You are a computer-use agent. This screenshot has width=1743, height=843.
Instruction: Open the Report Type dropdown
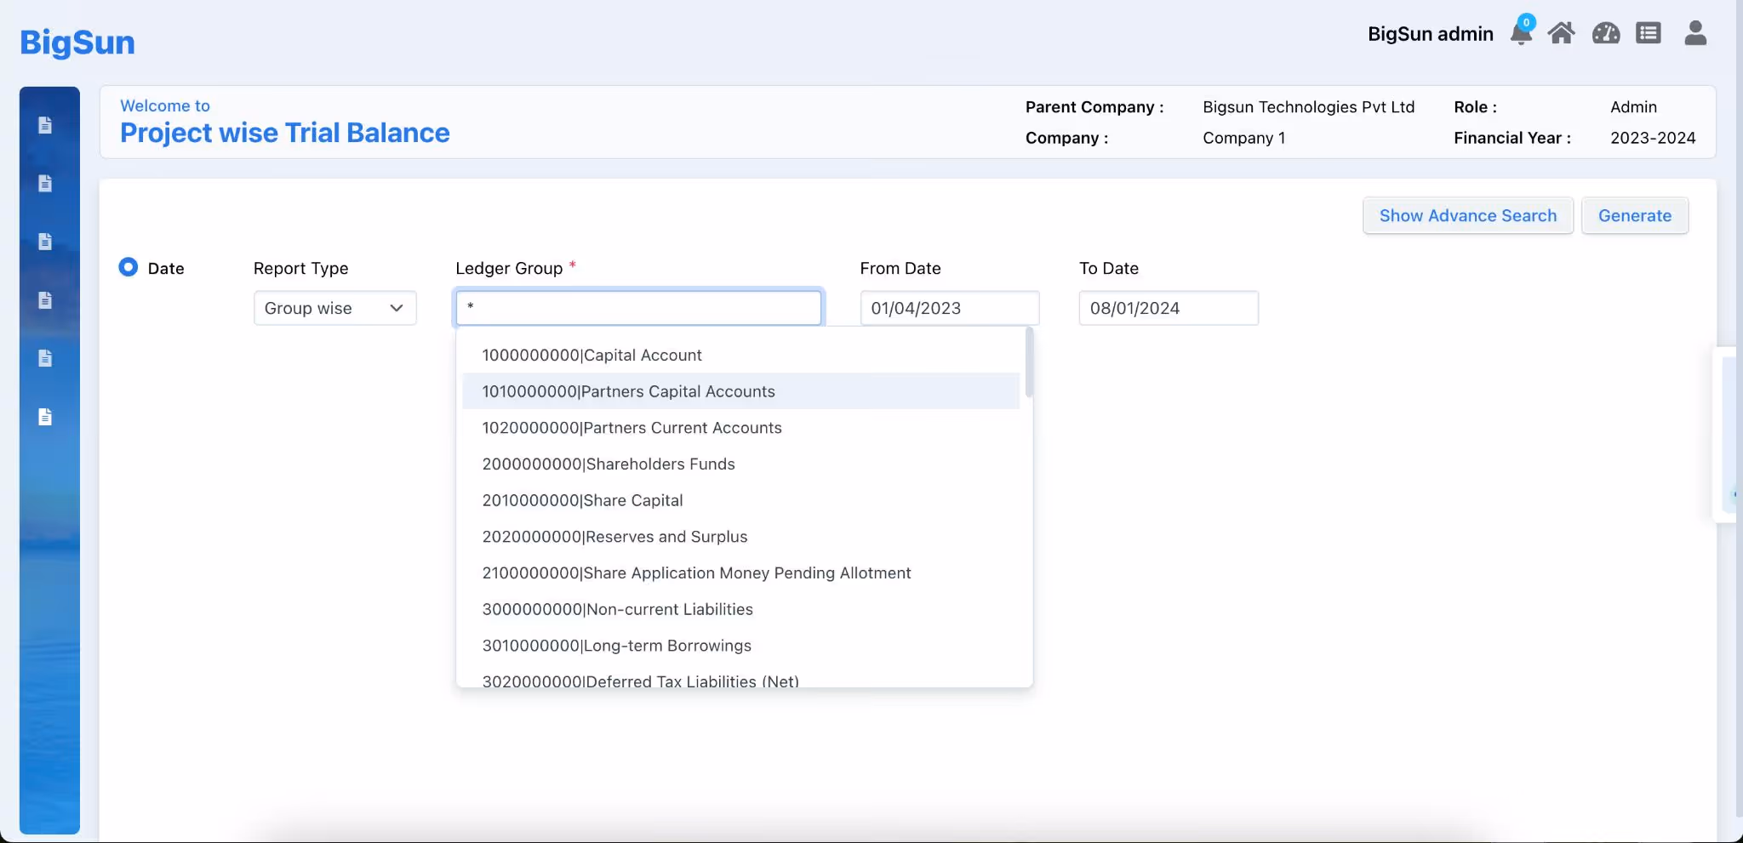335,308
